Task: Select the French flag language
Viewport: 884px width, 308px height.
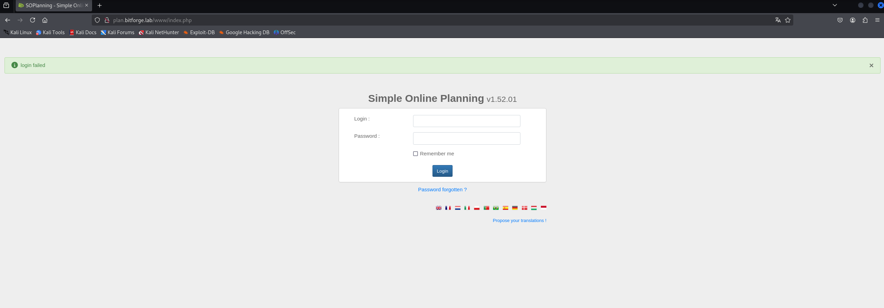Action: coord(448,208)
